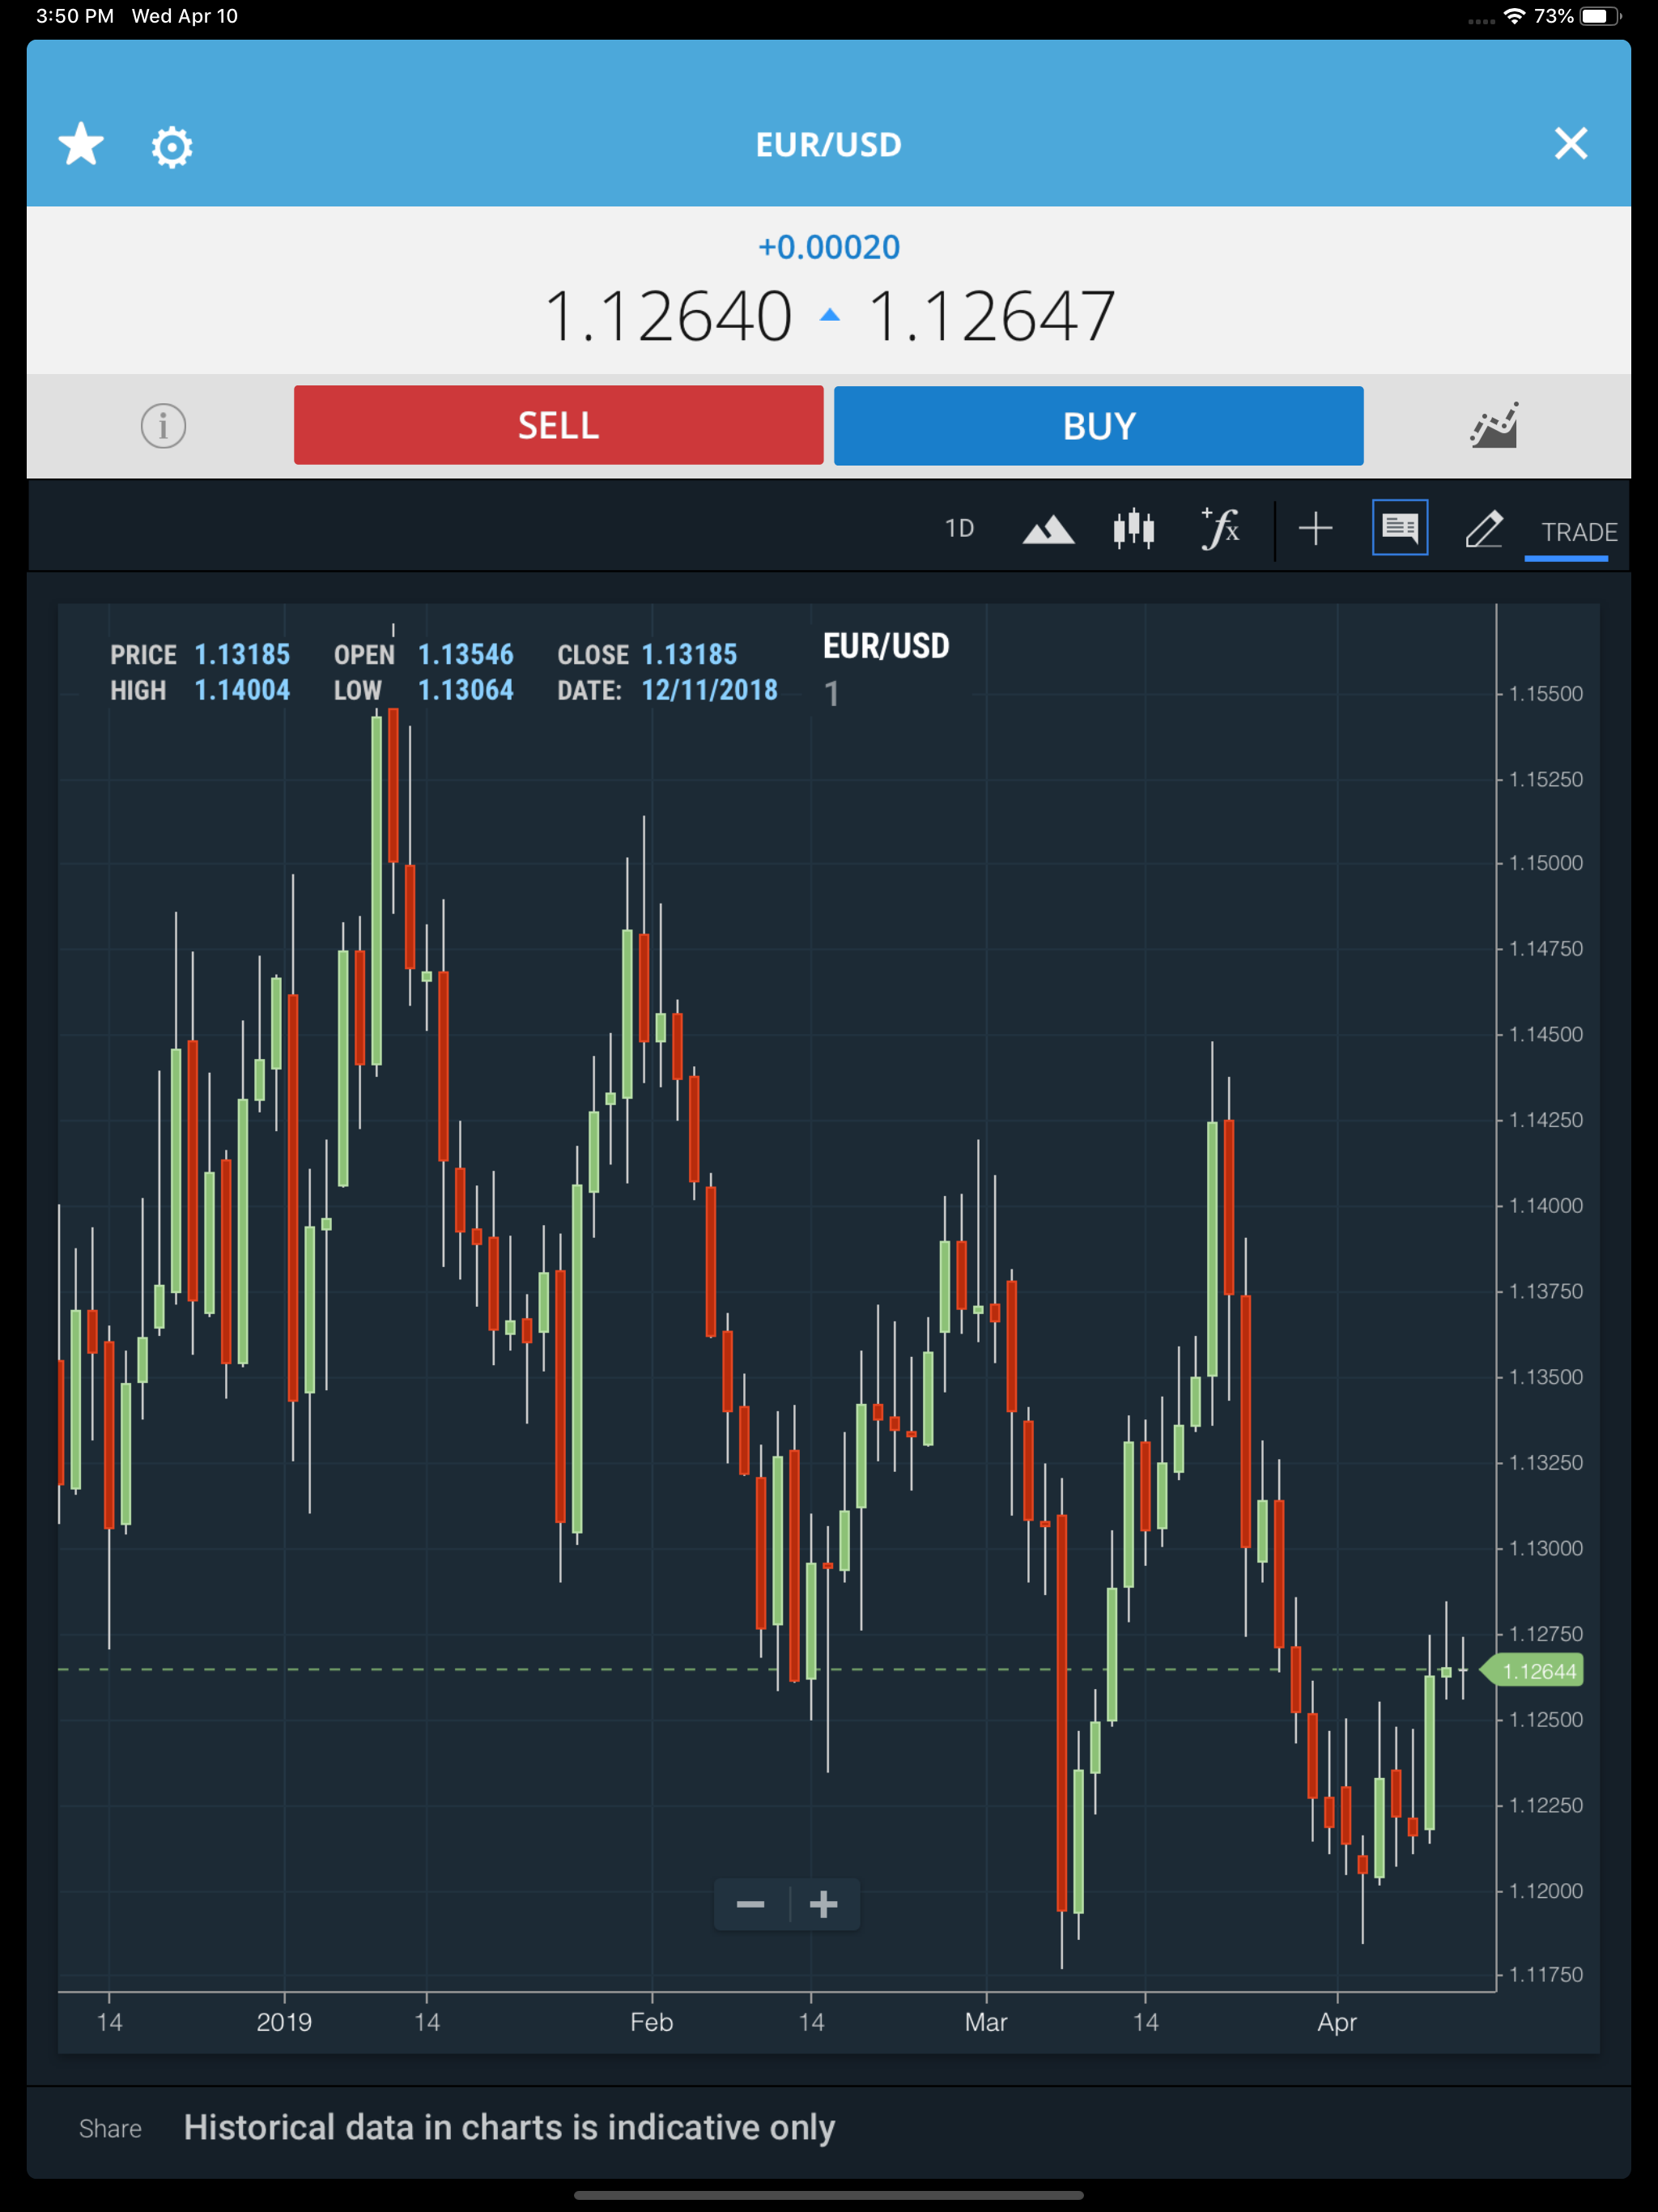Tap the favorite star icon
Viewport: 1658px width, 2212px height.
click(81, 145)
